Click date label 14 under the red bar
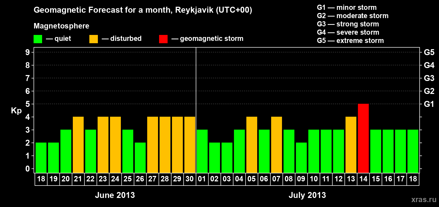 coord(363,179)
